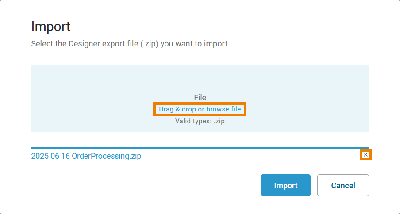Screen dimensions: 400x214
Task: Delete the selected zip from the upload list
Action: point(365,155)
